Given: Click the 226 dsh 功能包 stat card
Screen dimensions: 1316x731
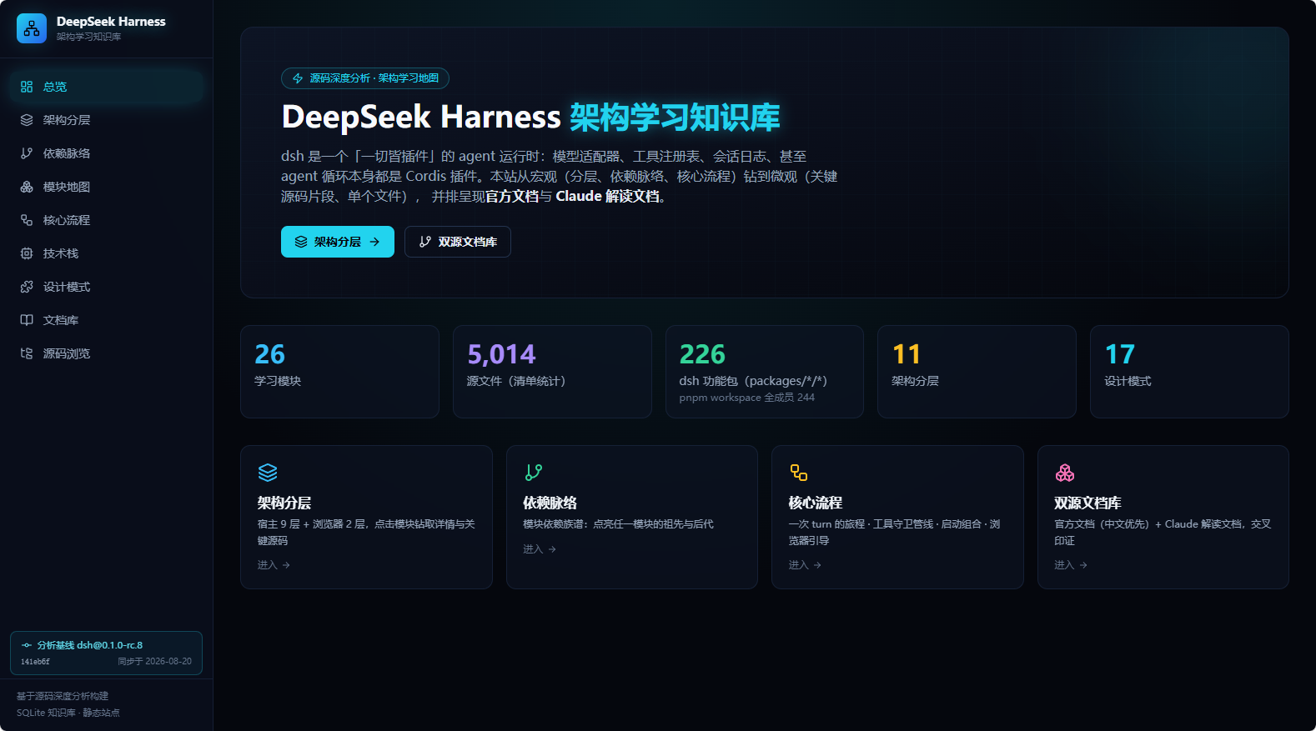Looking at the screenshot, I should (x=765, y=372).
